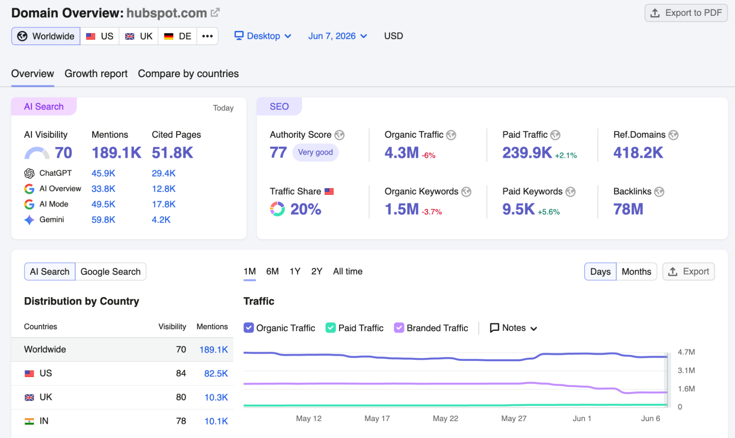735x438 pixels.
Task: Select the Google Search tab
Action: 110,272
